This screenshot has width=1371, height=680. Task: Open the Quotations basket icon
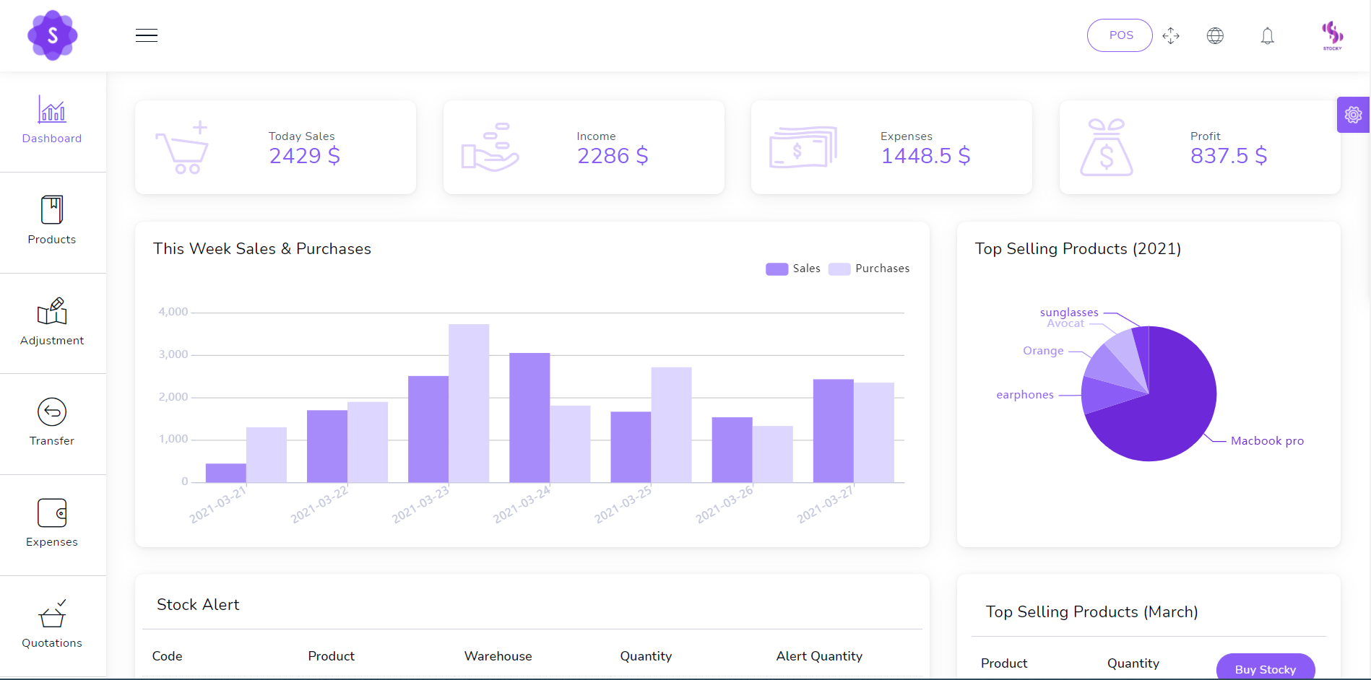tap(52, 614)
